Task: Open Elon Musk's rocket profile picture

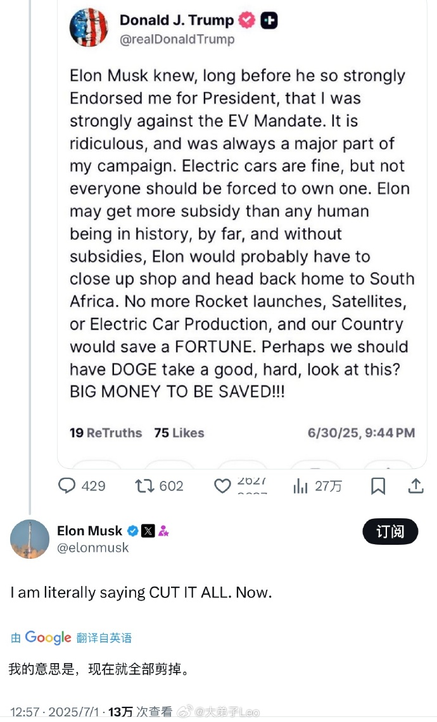Action: (x=30, y=539)
